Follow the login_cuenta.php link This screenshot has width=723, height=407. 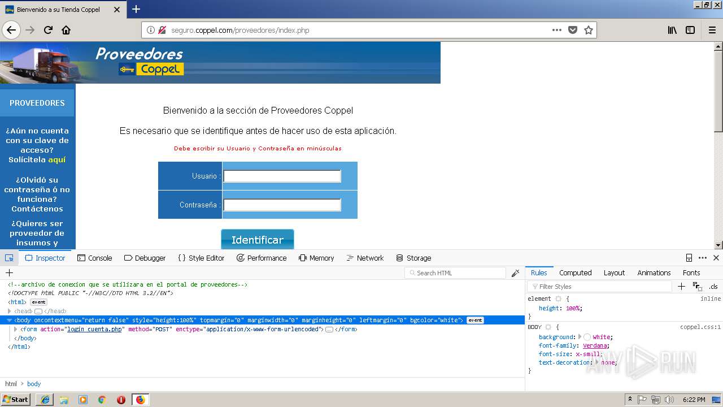(94, 329)
